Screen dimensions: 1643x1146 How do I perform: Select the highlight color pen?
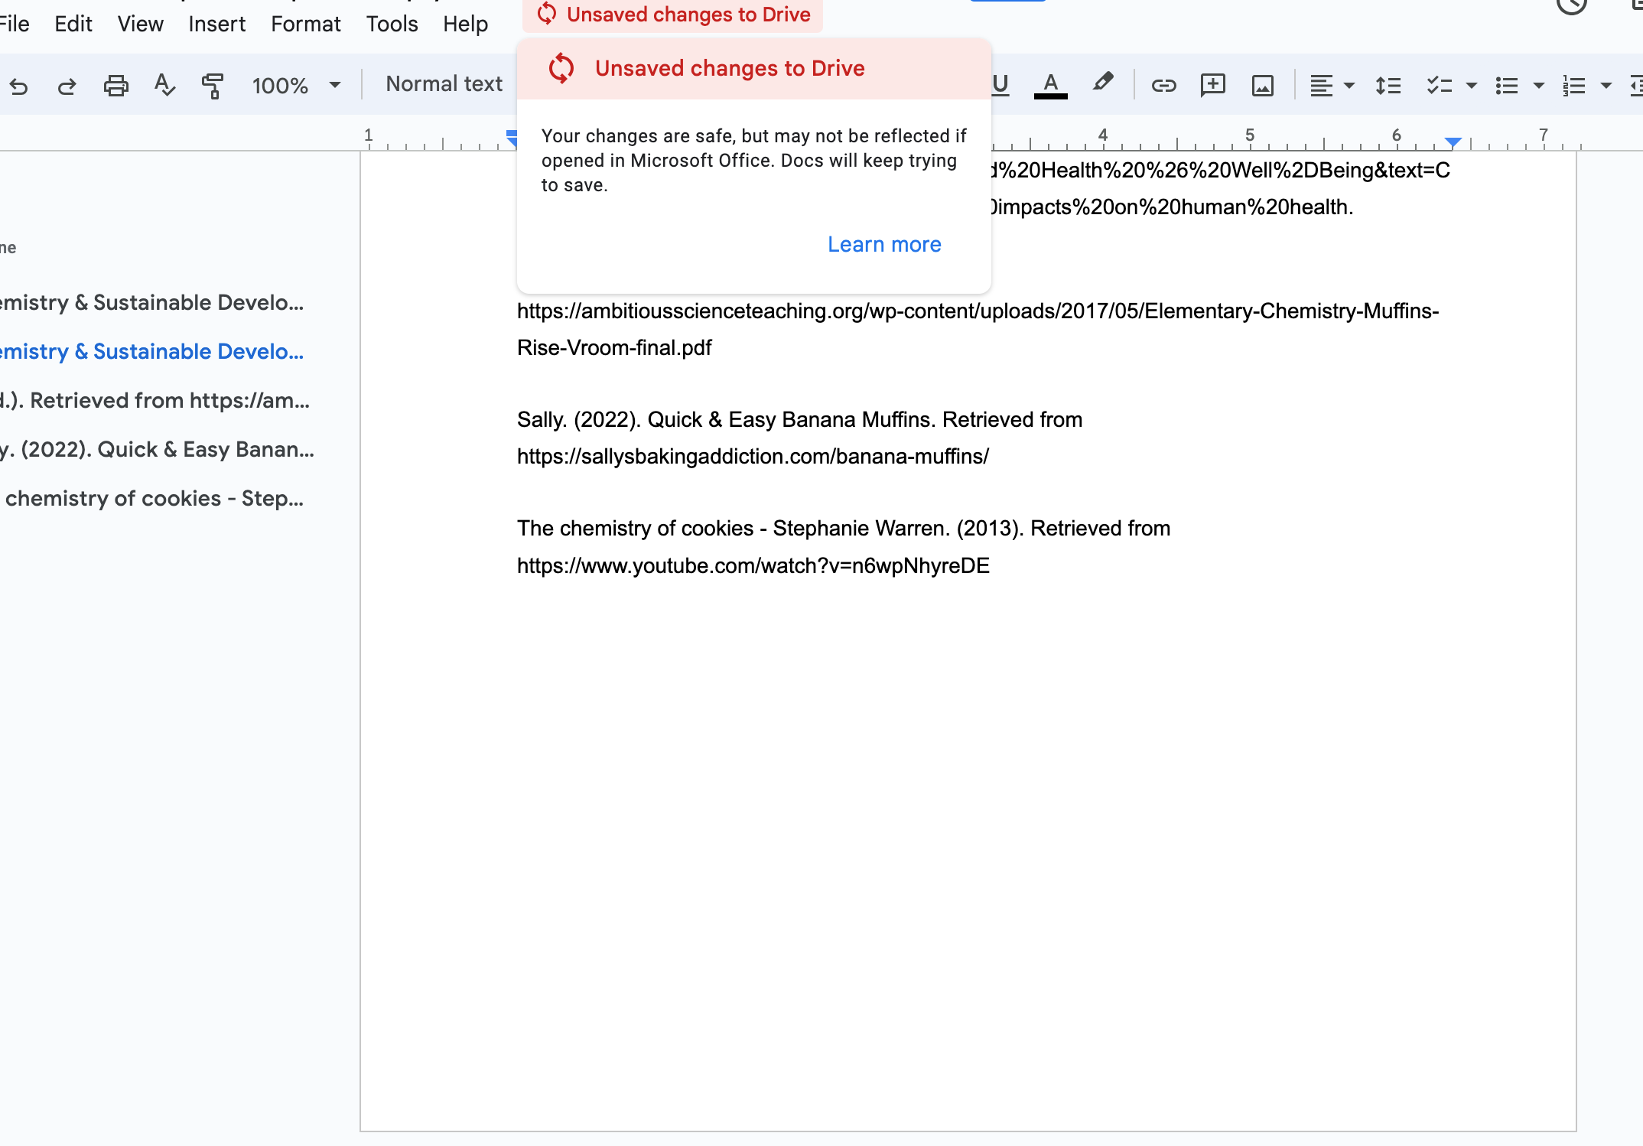tap(1102, 83)
